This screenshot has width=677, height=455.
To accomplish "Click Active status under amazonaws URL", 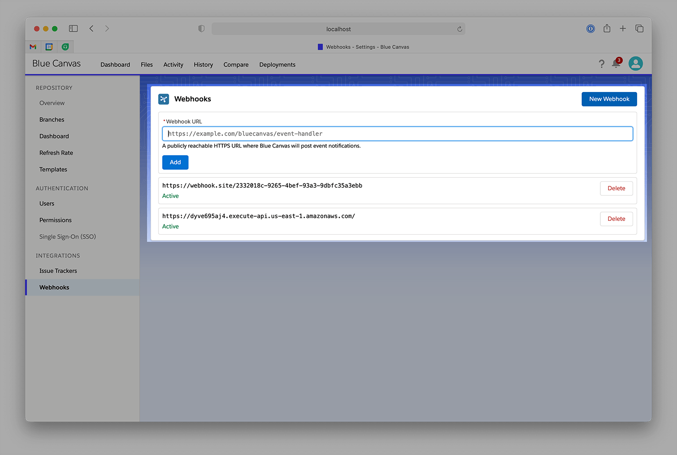I will coord(170,227).
